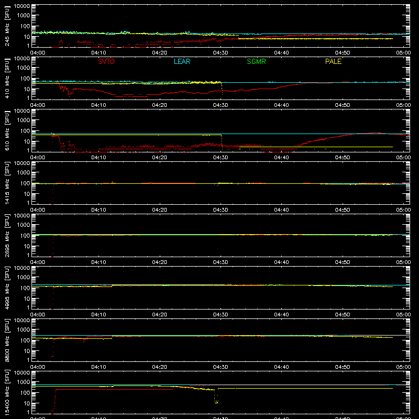The height and width of the screenshot is (419, 419).
Task: Click 04:10 tick under the 2695 MHz plot
Action: 98,262
